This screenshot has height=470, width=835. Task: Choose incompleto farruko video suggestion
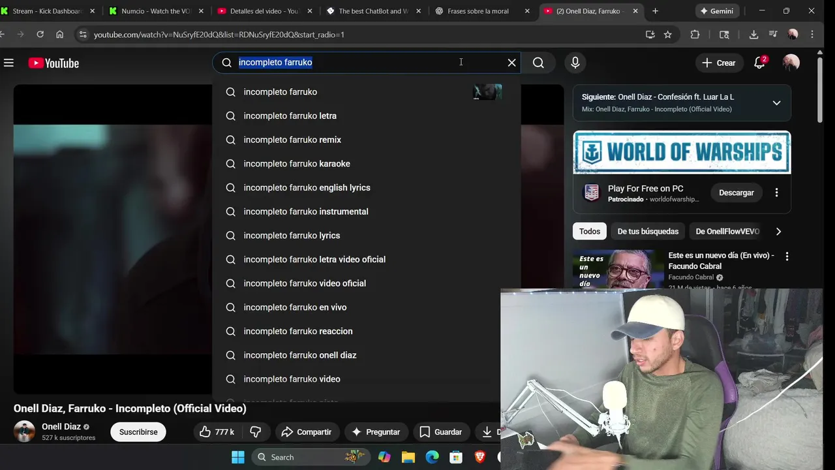click(367, 379)
